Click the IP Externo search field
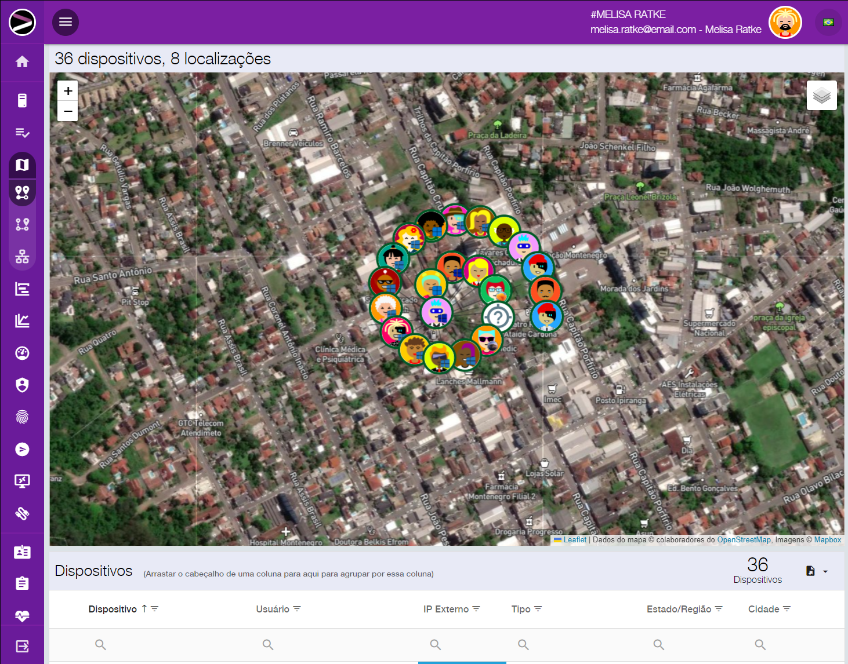Image resolution: width=848 pixels, height=664 pixels. click(462, 645)
